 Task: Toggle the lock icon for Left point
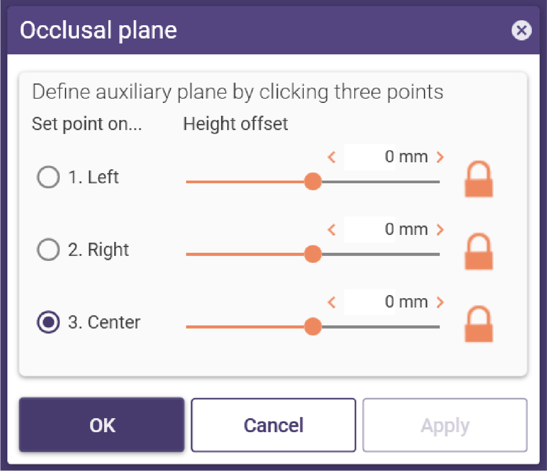pos(479,179)
